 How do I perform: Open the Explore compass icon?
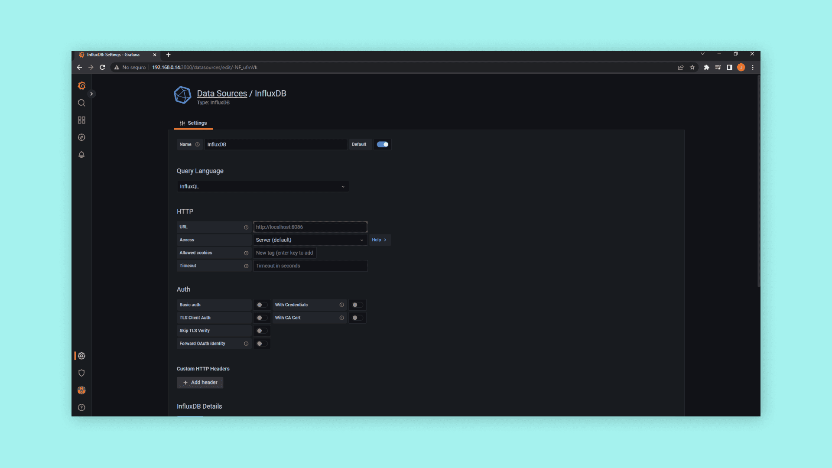[81, 137]
